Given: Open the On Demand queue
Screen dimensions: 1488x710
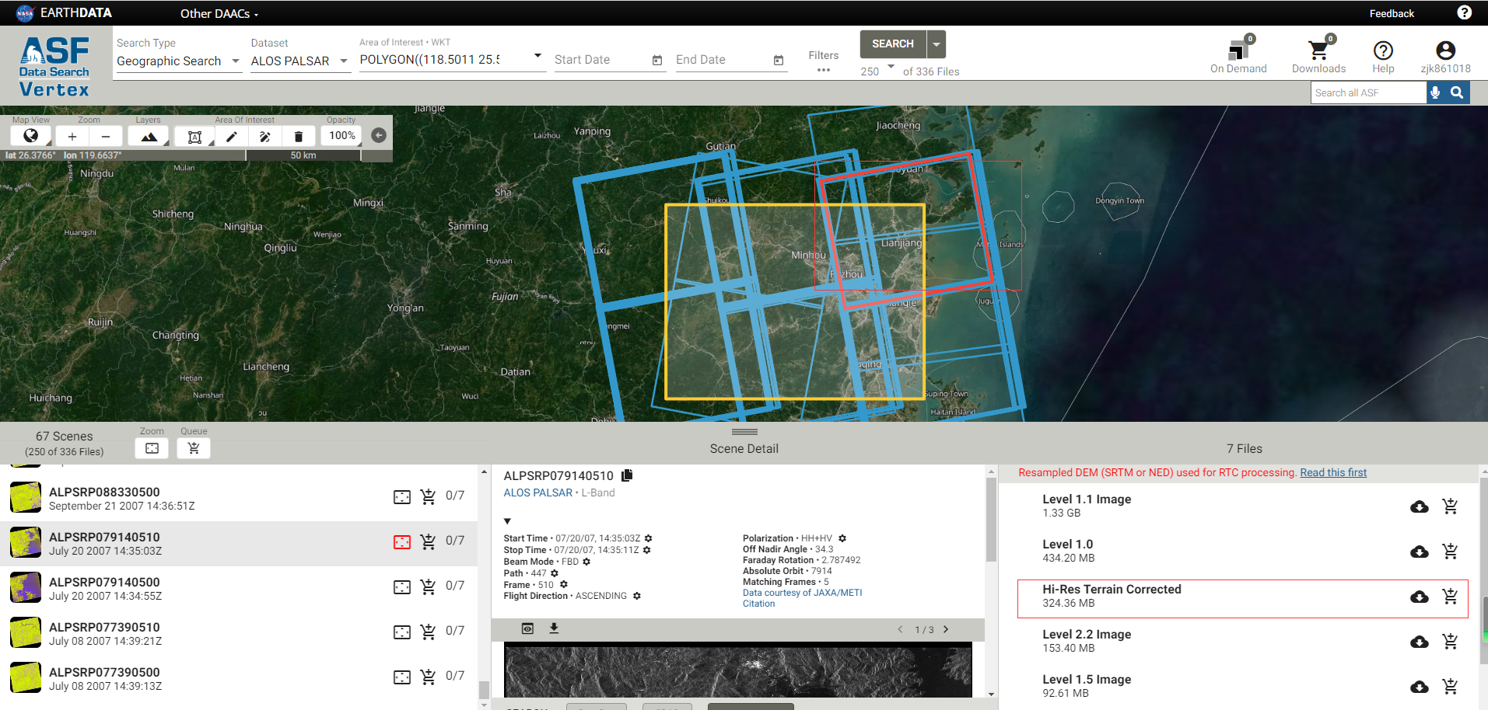Looking at the screenshot, I should click(1238, 56).
